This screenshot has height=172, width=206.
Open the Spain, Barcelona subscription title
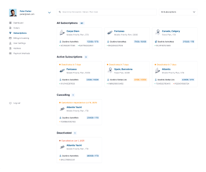(x=123, y=69)
